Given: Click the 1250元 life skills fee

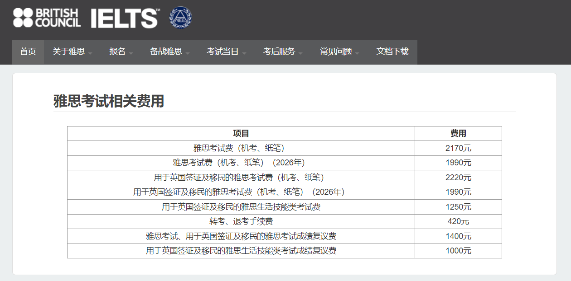Looking at the screenshot, I should point(458,207).
